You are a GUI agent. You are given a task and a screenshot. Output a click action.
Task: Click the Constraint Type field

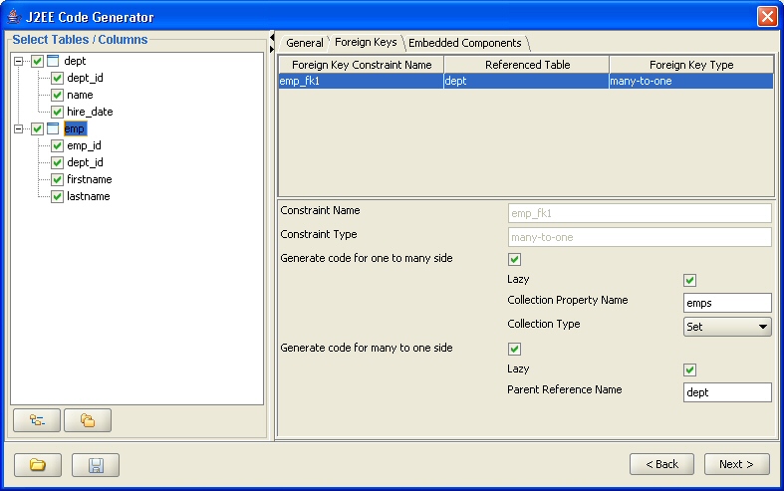640,237
